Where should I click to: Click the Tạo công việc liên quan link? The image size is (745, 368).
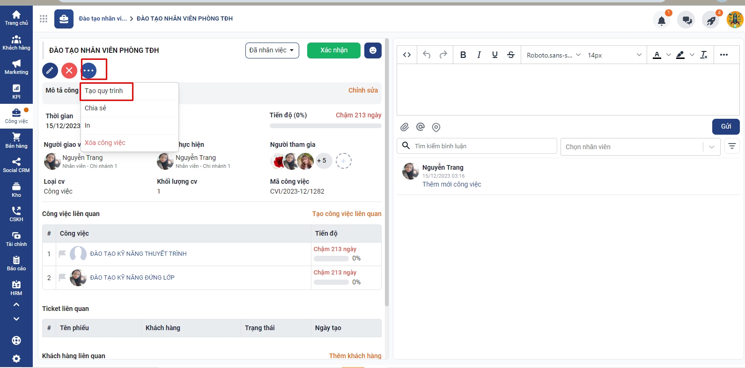(x=347, y=214)
